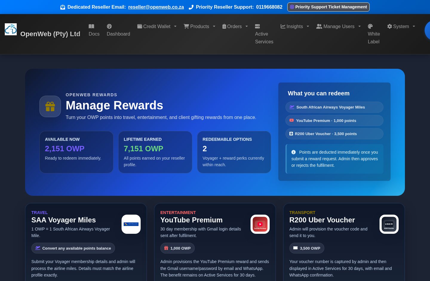Expand the Manage Users dropdown
Viewport: 430px width, 281px height.
[360, 26]
